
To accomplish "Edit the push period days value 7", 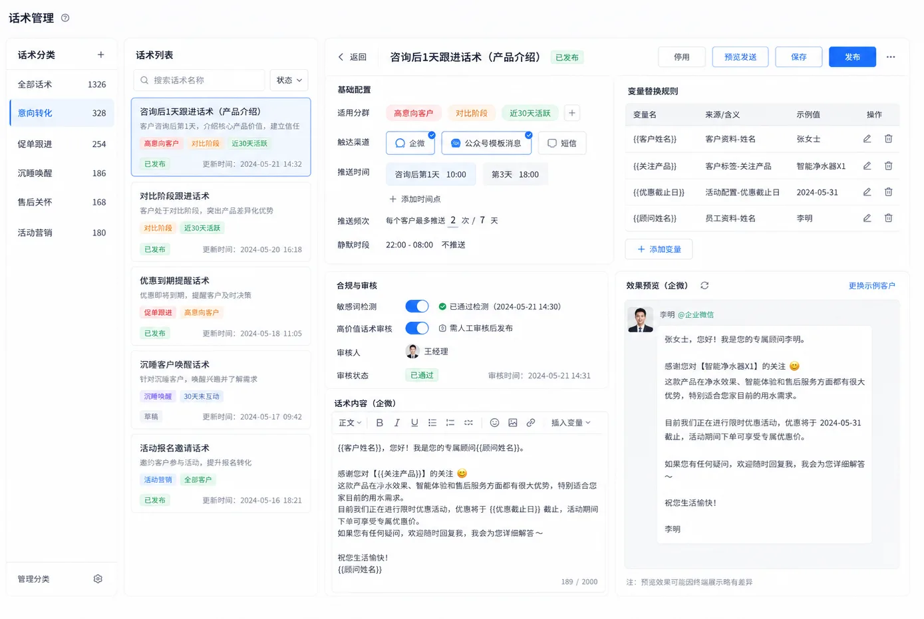I will (x=482, y=220).
